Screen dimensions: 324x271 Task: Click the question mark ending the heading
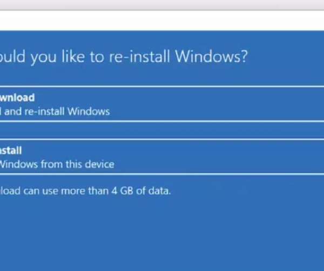point(244,58)
